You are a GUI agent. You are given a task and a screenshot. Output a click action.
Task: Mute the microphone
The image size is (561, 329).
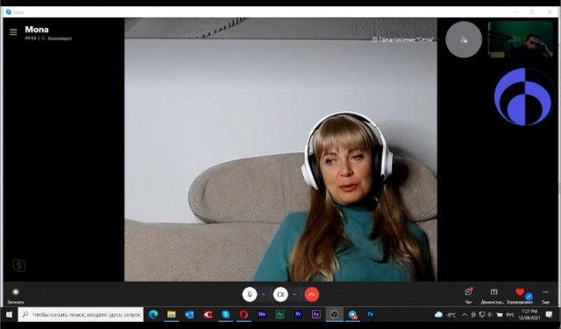click(x=250, y=294)
